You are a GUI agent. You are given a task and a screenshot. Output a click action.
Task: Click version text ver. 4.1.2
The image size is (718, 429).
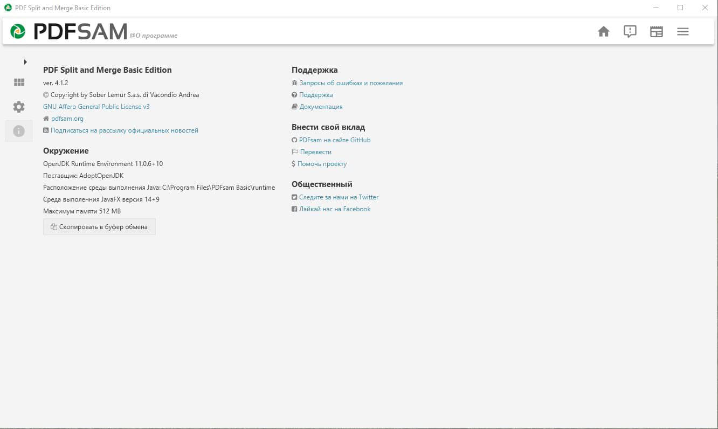(56, 83)
